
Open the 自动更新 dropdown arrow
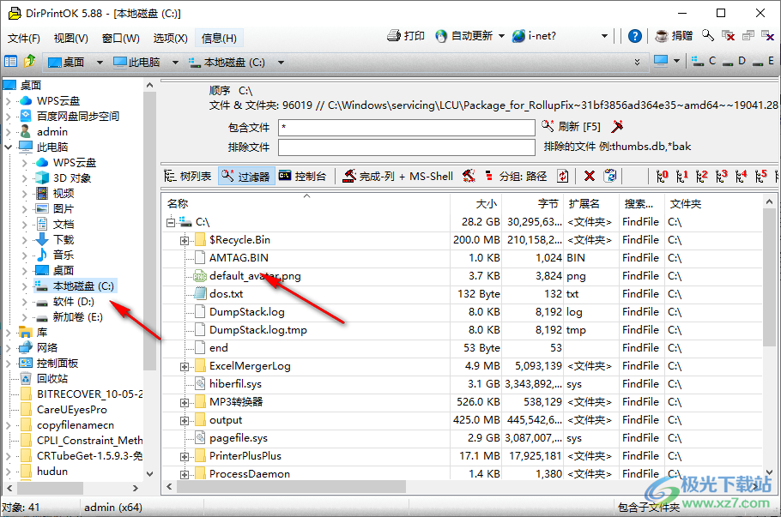tap(501, 36)
